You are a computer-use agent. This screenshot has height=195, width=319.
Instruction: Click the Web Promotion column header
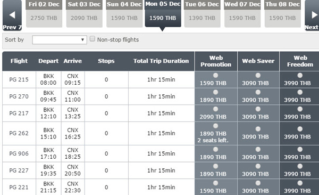[x=216, y=61]
